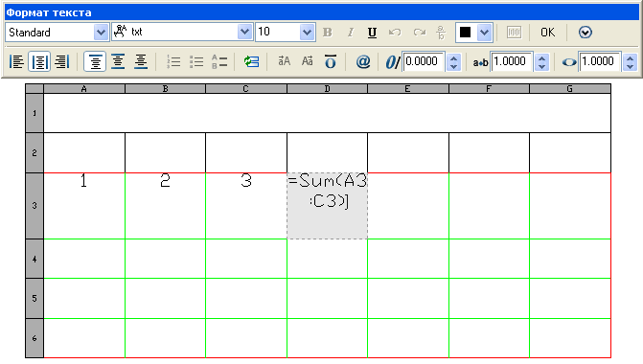Click the oblique angle 0.0000 field
Image resolution: width=643 pixels, height=364 pixels.
424,62
